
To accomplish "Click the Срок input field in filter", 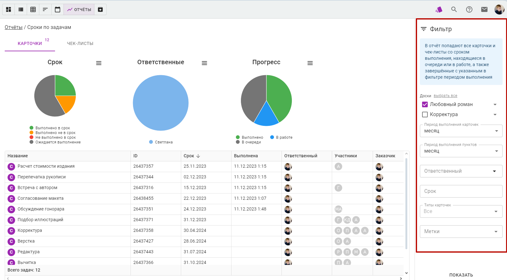I will pos(461,191).
